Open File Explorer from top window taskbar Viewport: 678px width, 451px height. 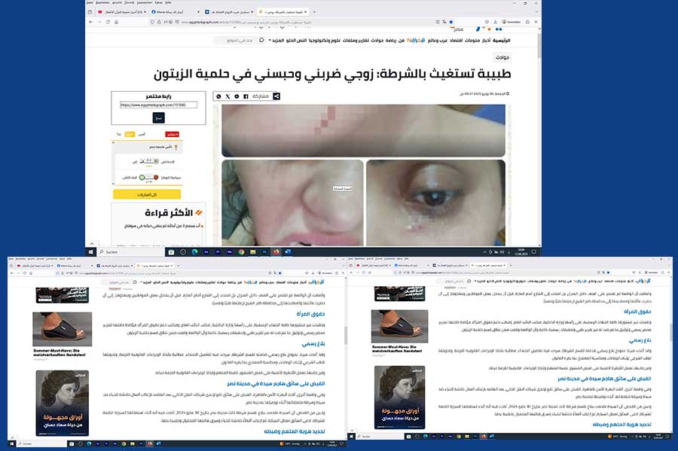253,251
